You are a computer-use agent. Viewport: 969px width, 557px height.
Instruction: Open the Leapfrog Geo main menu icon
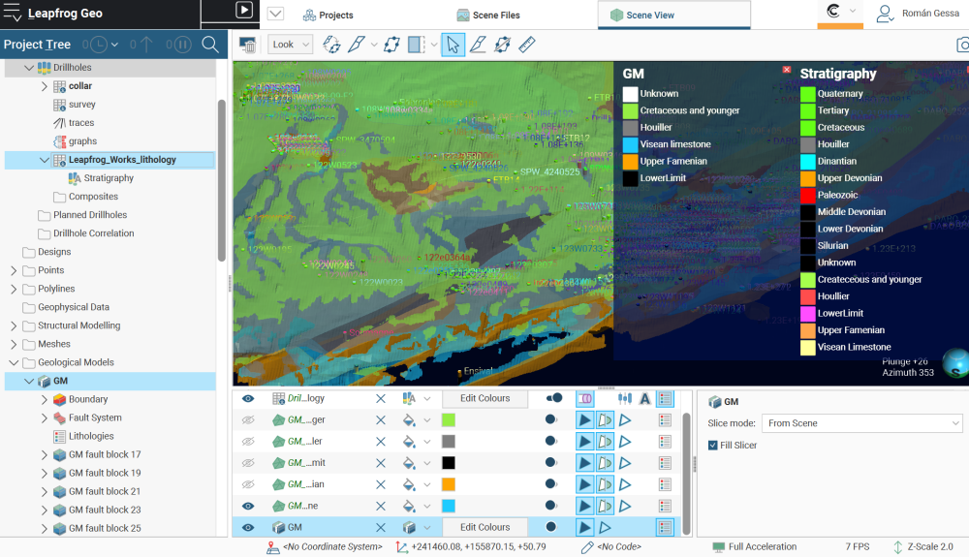click(x=12, y=13)
